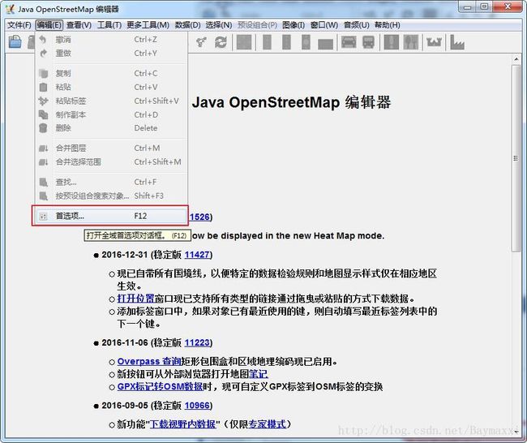Open the 查看(V) menu
The image size is (527, 443).
tap(79, 25)
